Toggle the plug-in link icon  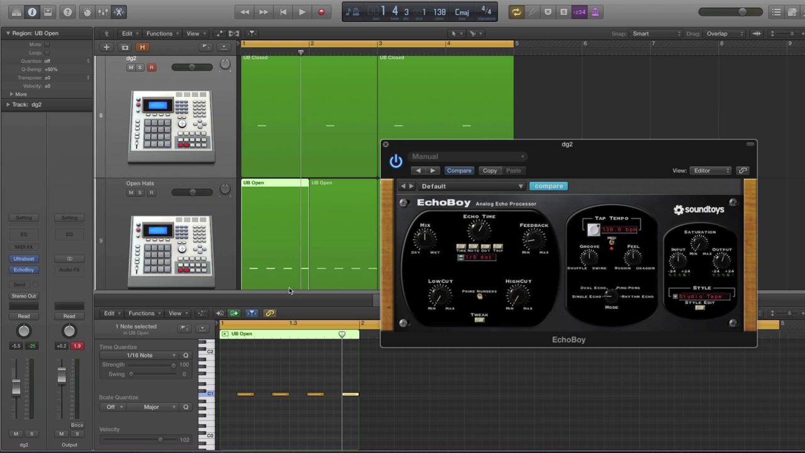[x=743, y=171]
